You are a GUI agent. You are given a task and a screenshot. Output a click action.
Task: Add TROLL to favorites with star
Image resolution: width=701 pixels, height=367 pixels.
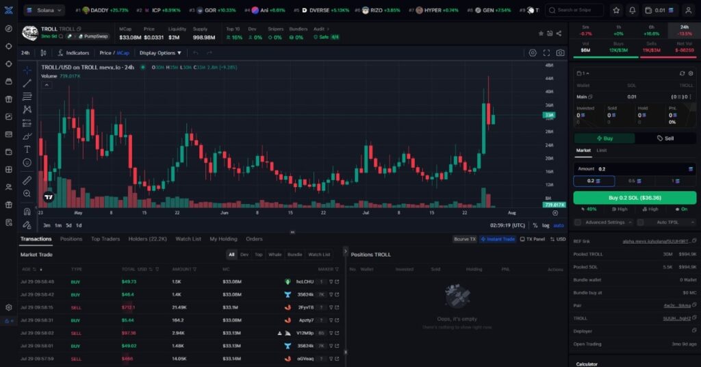[541, 34]
